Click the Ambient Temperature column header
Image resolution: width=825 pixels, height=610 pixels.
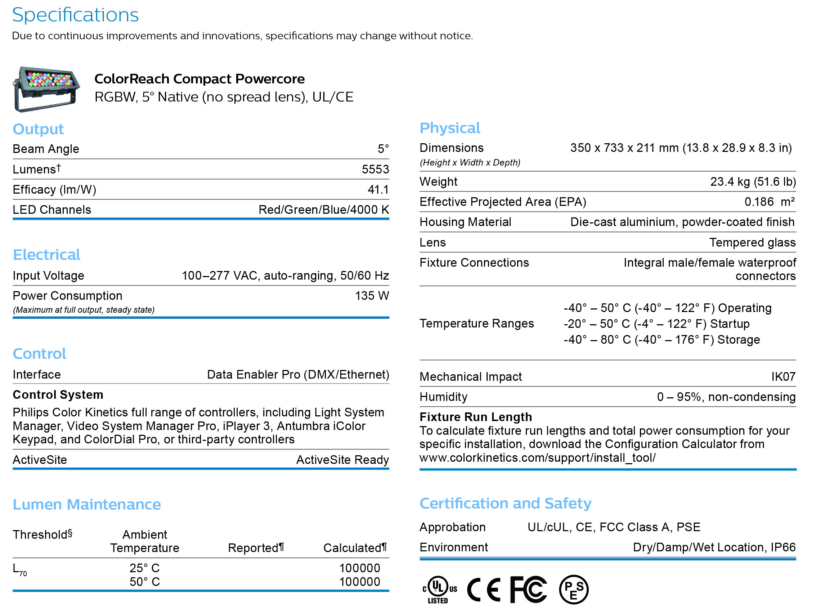click(x=145, y=541)
